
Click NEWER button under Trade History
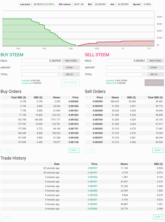click(6, 217)
